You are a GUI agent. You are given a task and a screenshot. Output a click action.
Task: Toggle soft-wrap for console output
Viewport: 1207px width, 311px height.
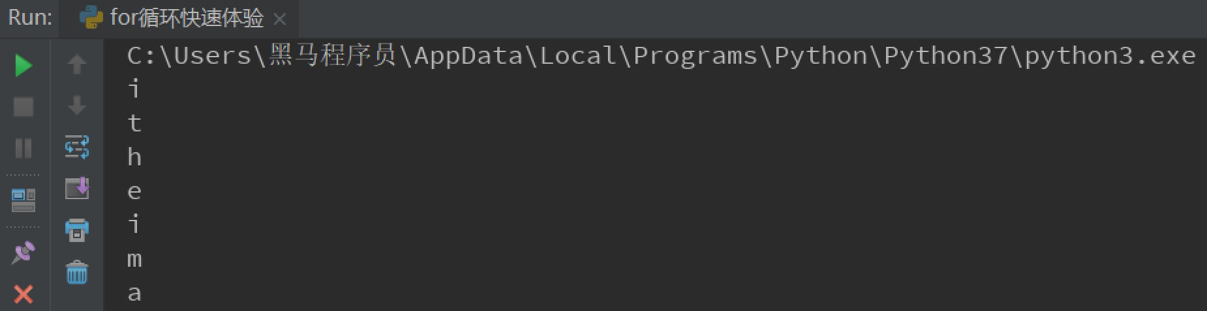(x=77, y=147)
